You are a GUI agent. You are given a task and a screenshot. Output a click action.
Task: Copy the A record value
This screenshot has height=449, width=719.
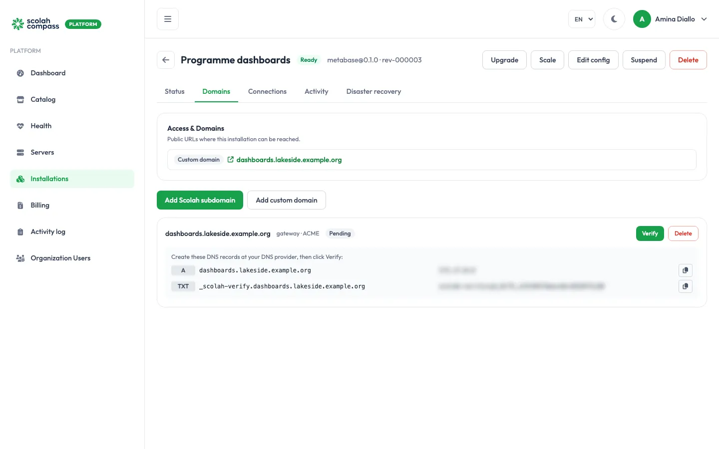coord(686,270)
